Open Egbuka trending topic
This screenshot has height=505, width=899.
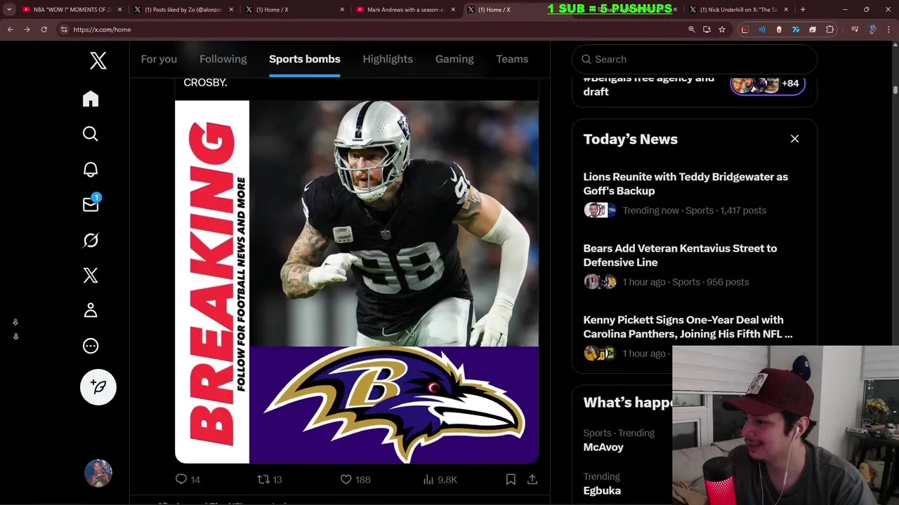click(x=602, y=491)
